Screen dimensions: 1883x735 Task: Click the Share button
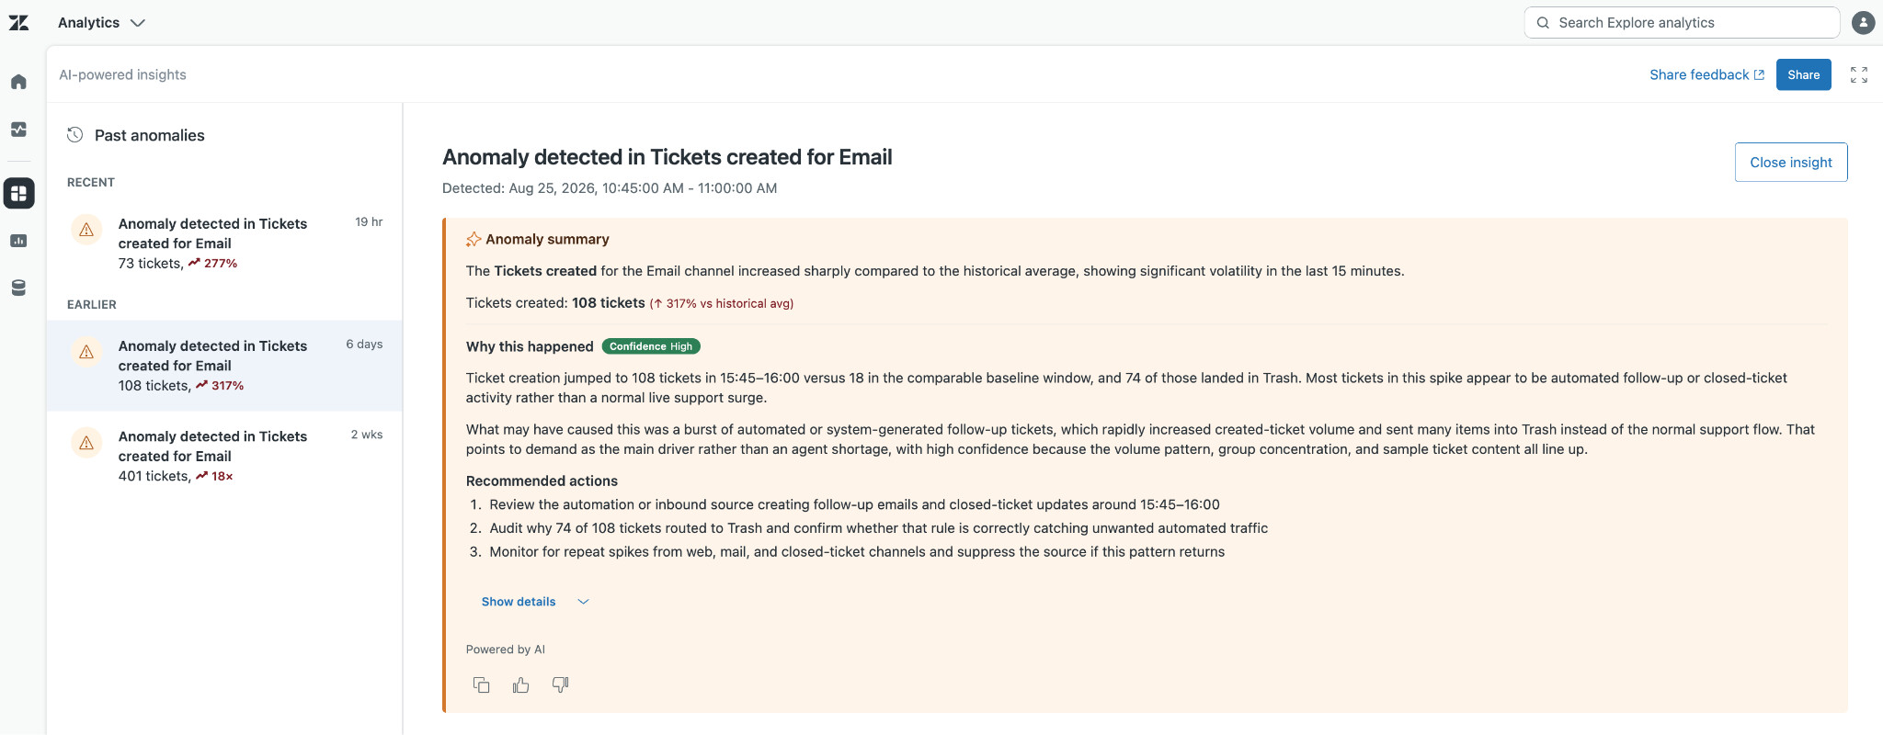tap(1803, 75)
